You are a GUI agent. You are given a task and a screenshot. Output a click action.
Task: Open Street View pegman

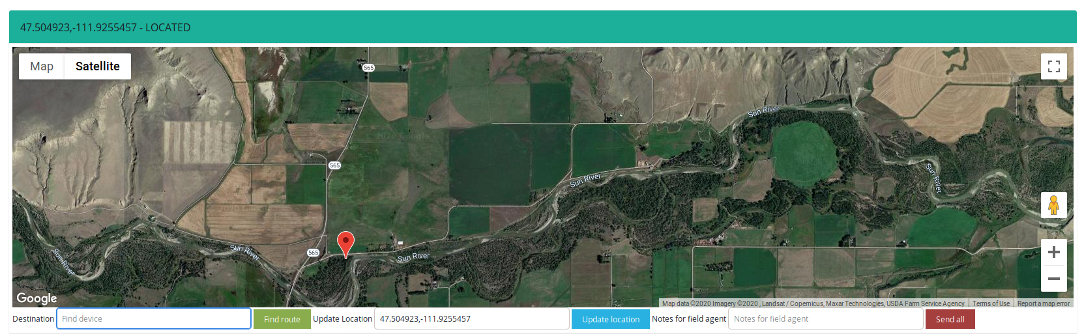coord(1053,205)
